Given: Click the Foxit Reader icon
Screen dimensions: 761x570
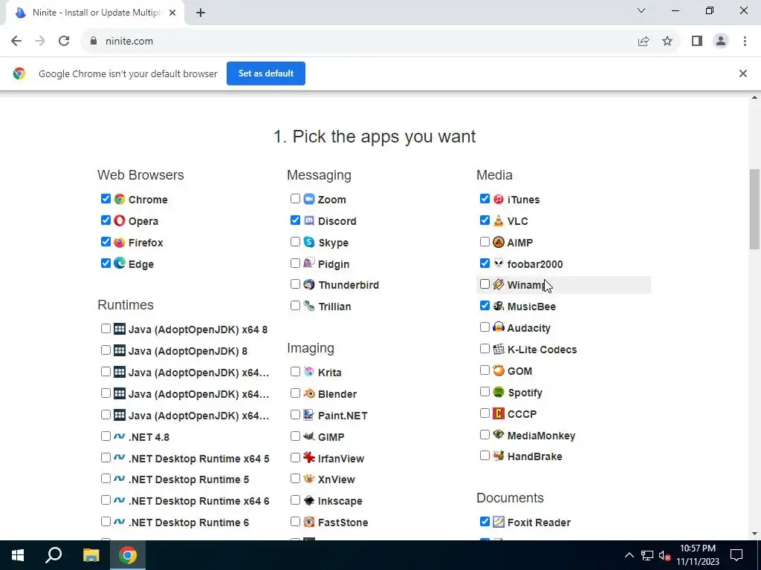Looking at the screenshot, I should (499, 522).
